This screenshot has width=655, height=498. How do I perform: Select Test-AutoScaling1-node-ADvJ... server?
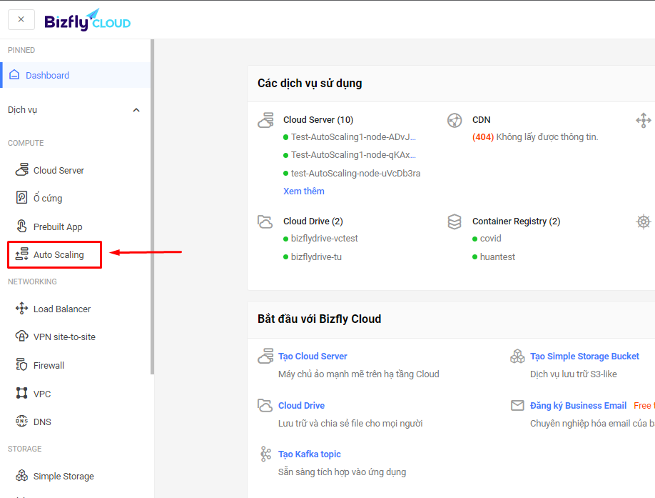point(353,137)
